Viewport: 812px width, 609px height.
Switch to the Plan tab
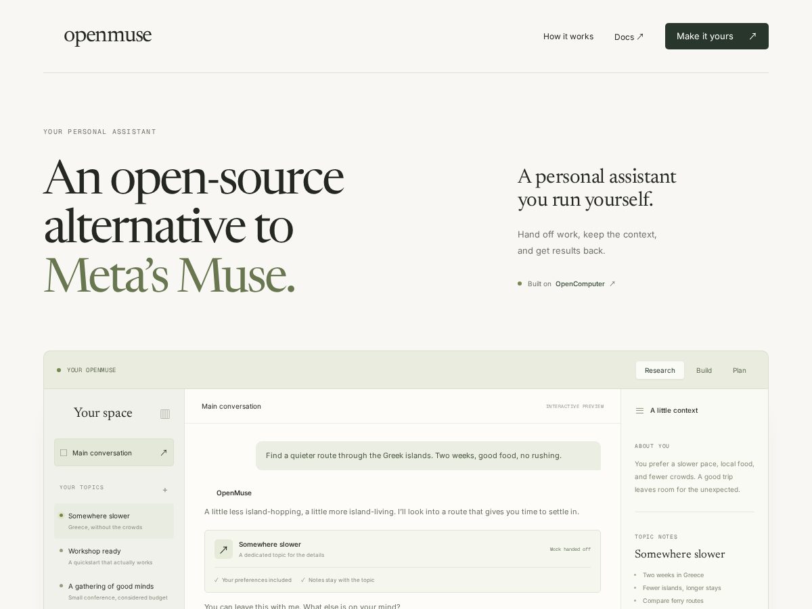coord(740,370)
